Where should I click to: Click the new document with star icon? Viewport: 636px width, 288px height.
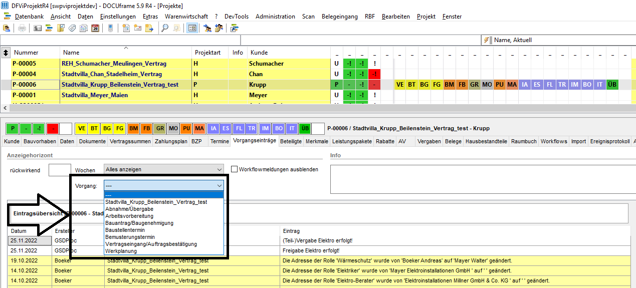coord(126,28)
